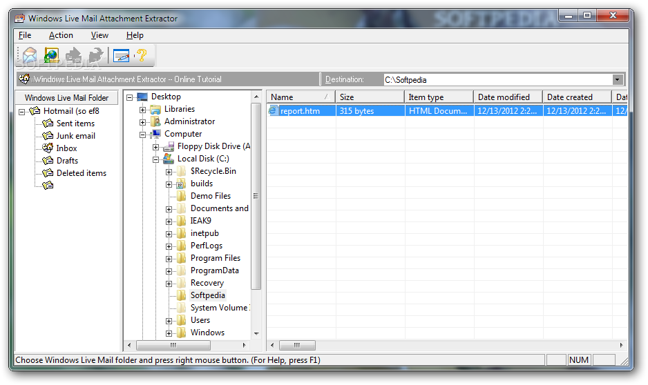The image size is (648, 385).
Task: Select the report.htm file row
Action: [x=447, y=110]
